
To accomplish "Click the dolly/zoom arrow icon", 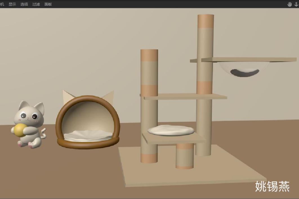I will pyautogui.click(x=296, y=4).
